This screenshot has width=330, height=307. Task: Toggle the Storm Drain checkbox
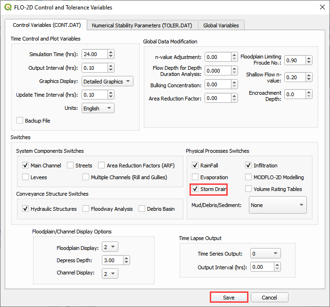[196, 189]
